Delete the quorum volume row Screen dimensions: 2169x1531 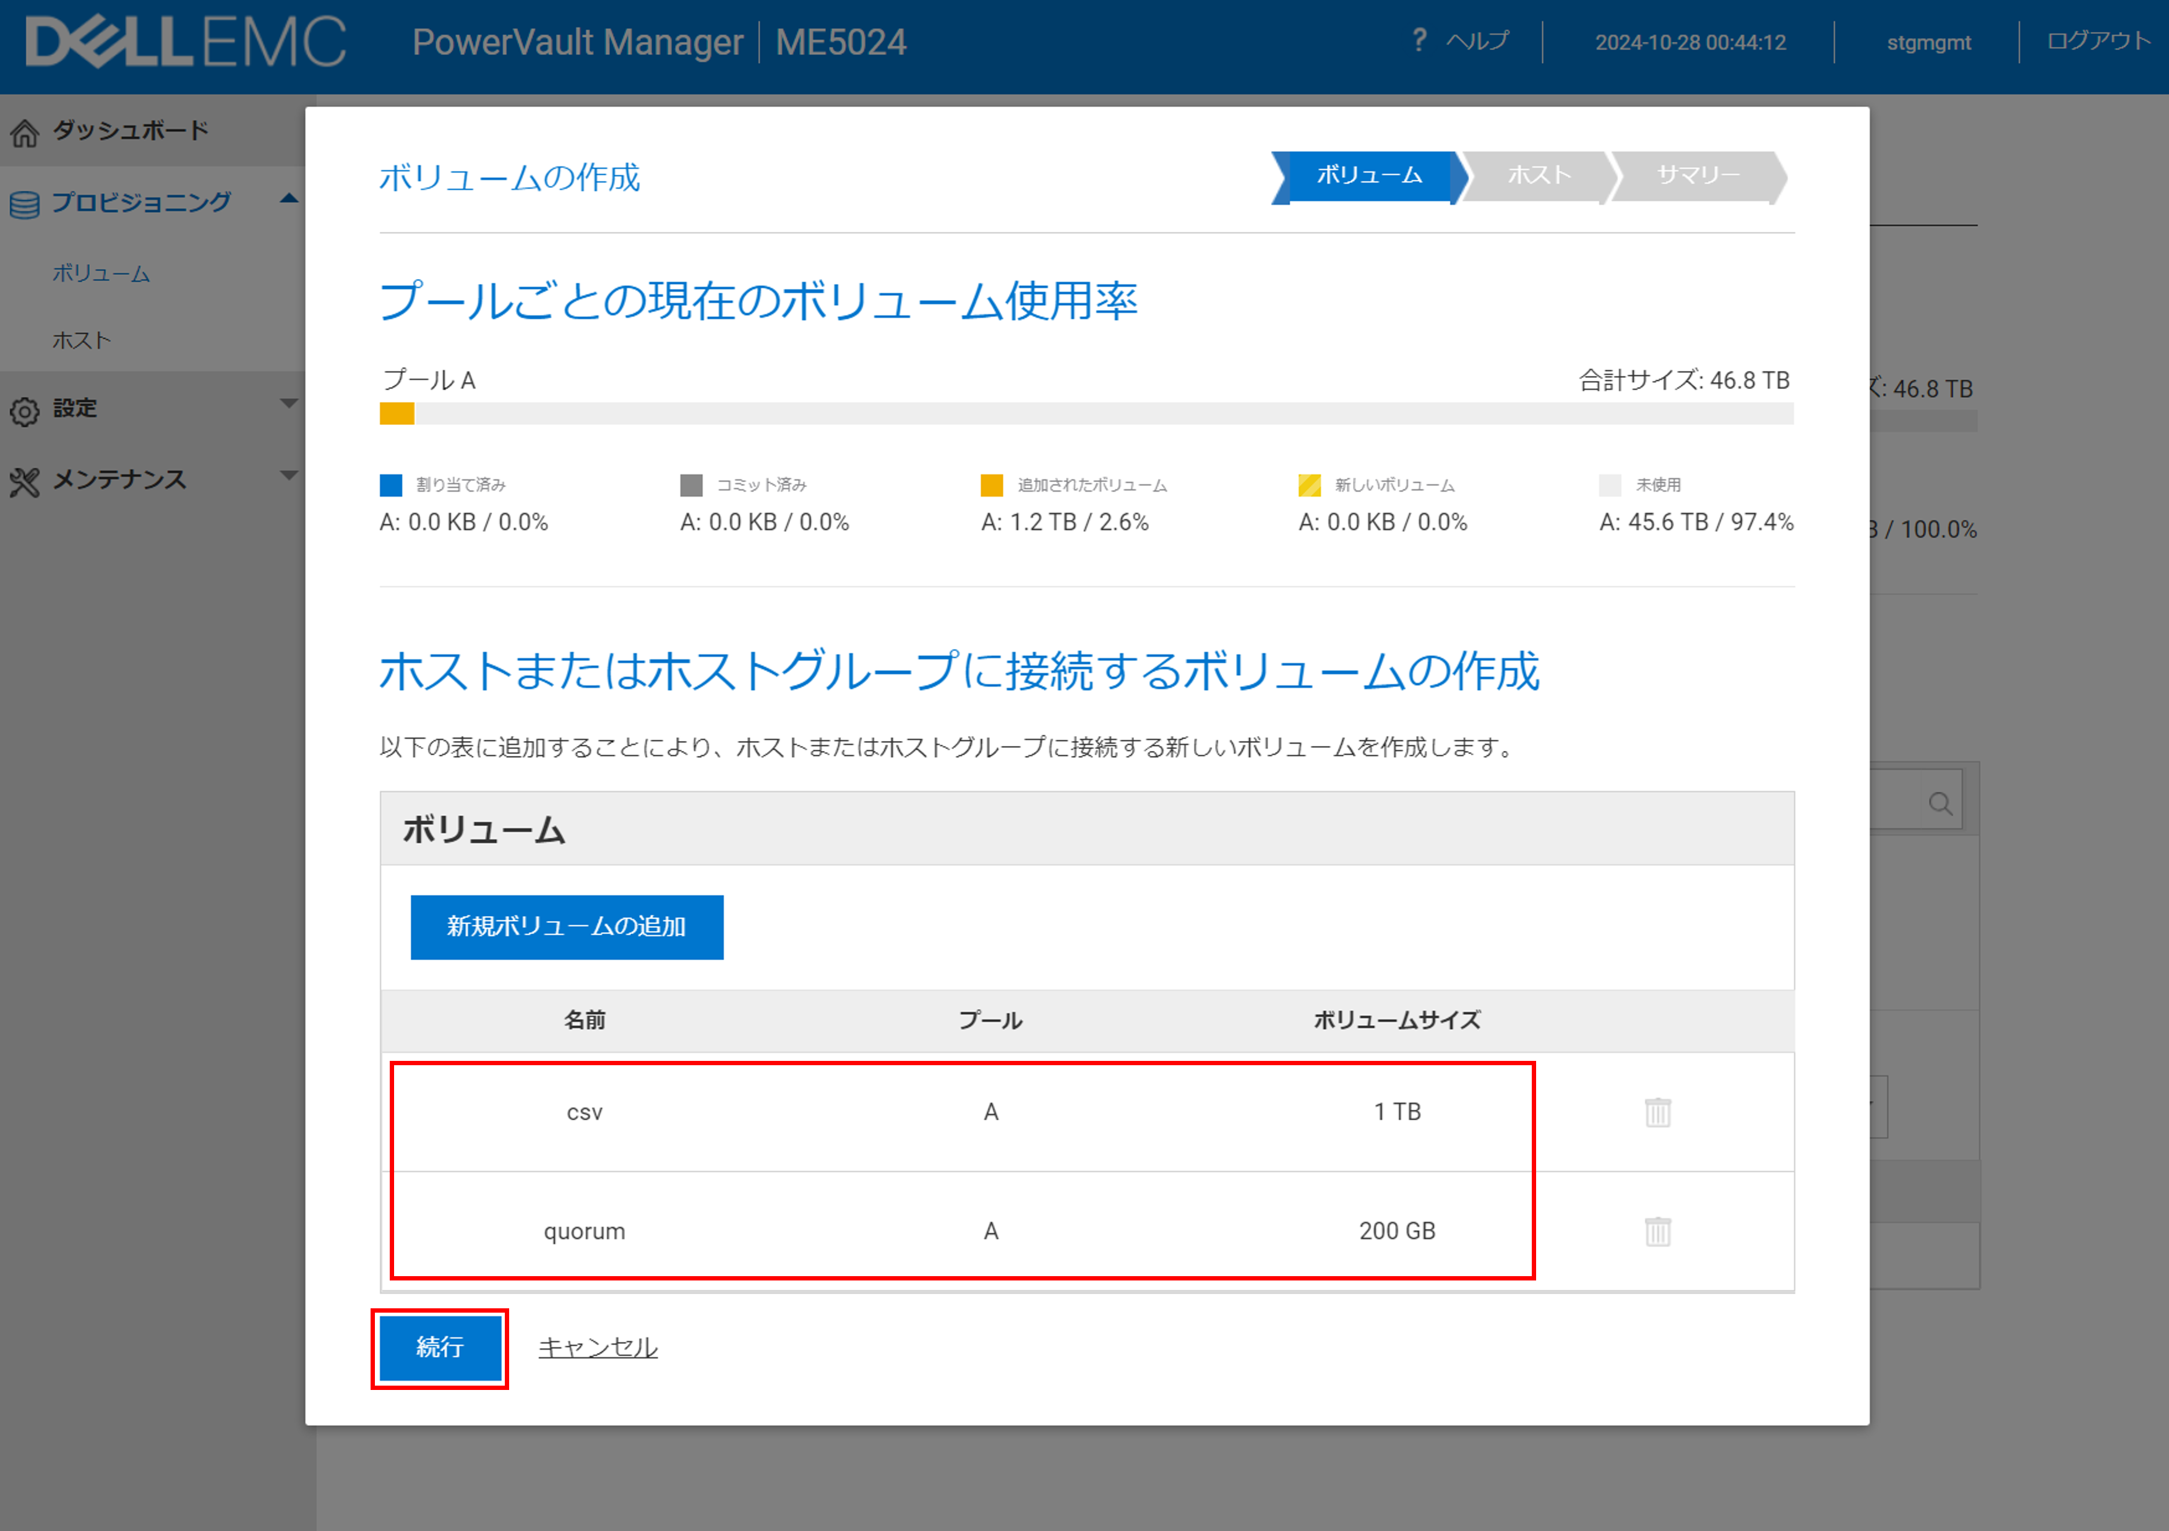pos(1658,1232)
